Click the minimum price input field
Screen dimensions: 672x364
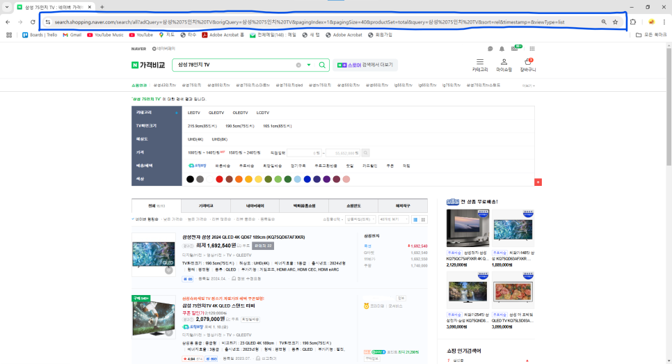(304, 152)
